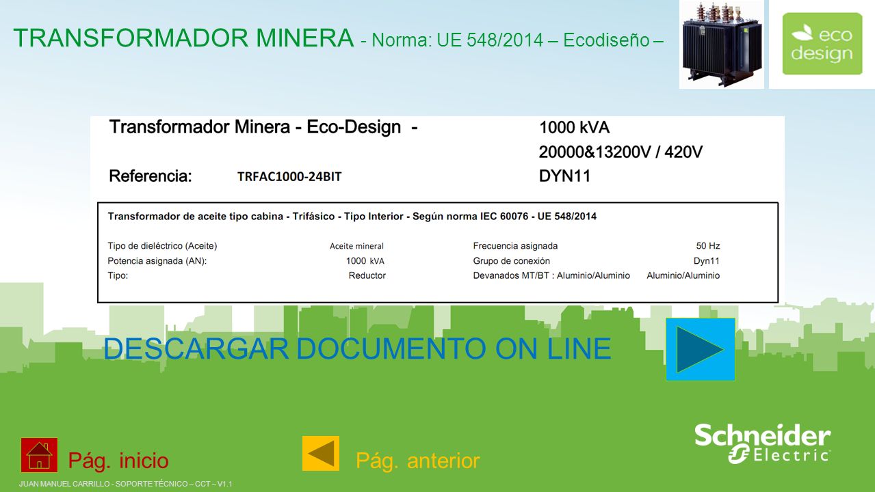Select the TRANSFORMADOR MINERA title text
The width and height of the screenshot is (875, 492).
[183, 38]
